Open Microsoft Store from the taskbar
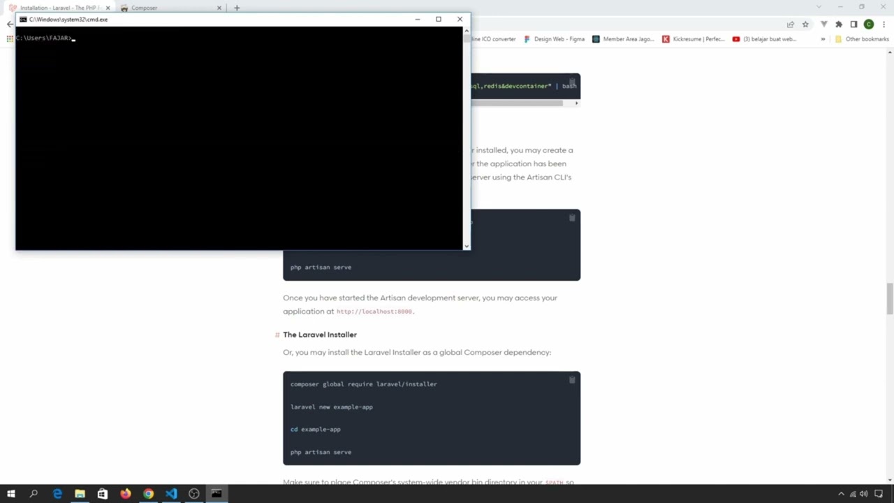894x503 pixels. pyautogui.click(x=103, y=494)
